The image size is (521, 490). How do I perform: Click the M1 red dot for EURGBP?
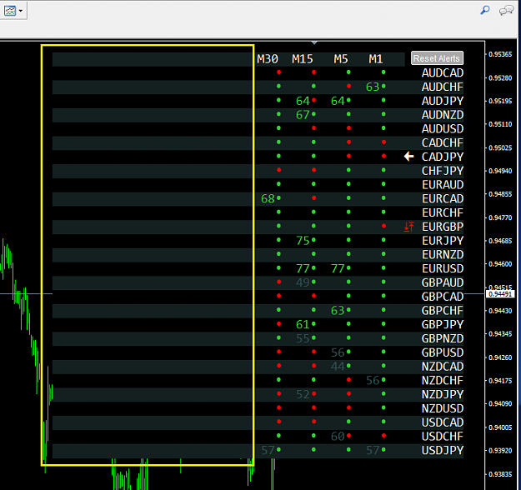[x=383, y=226]
